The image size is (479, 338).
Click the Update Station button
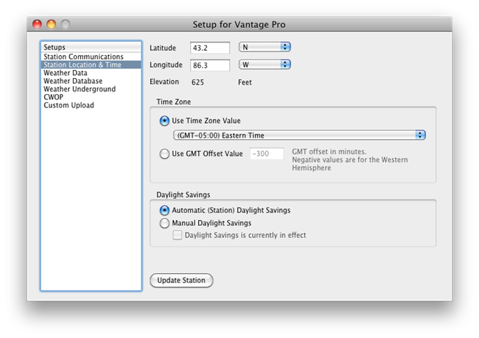[181, 281]
